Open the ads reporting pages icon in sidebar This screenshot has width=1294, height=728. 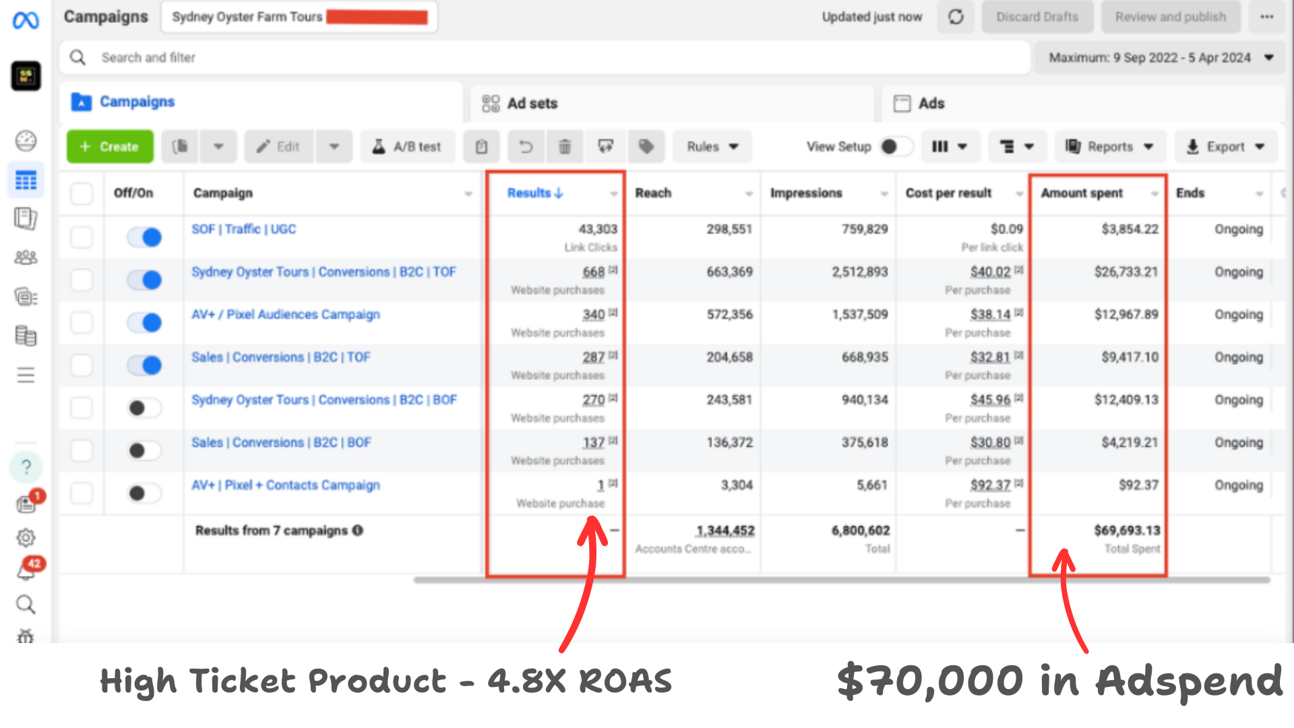(x=26, y=218)
